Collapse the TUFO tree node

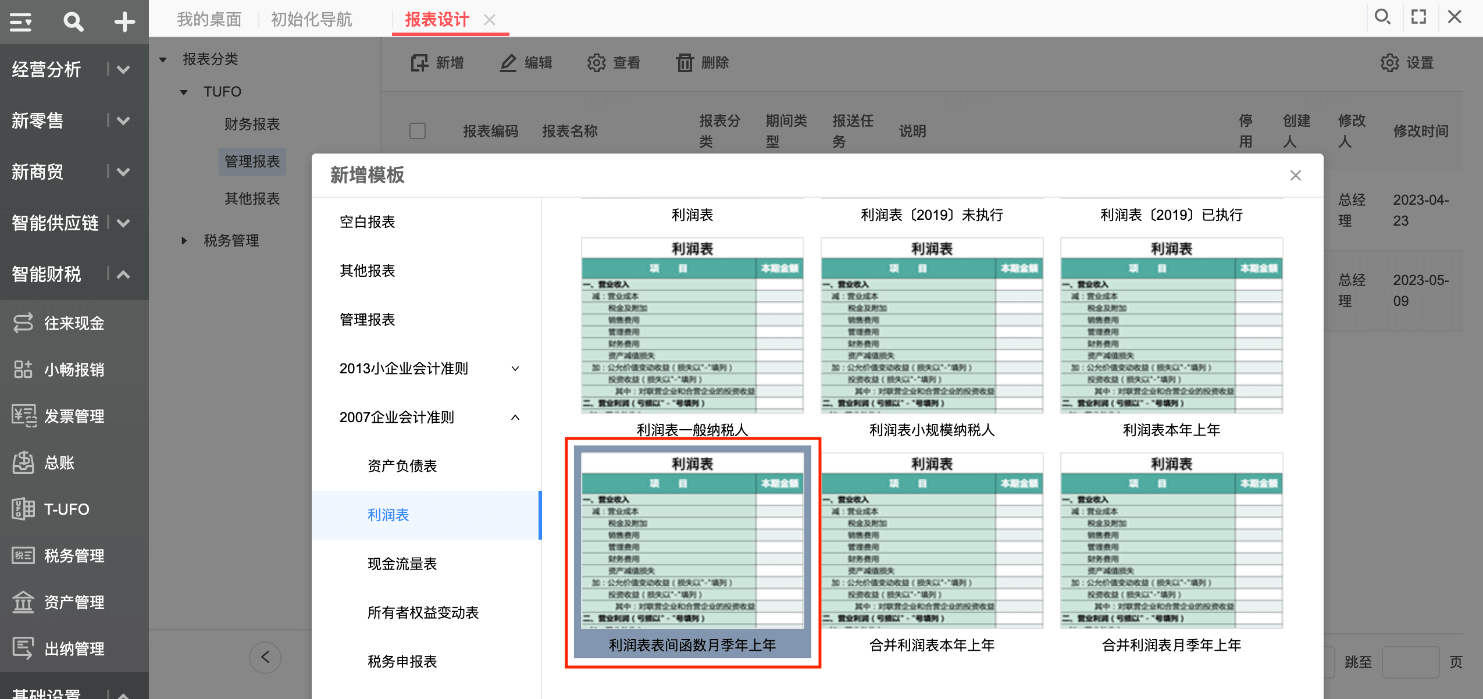184,92
